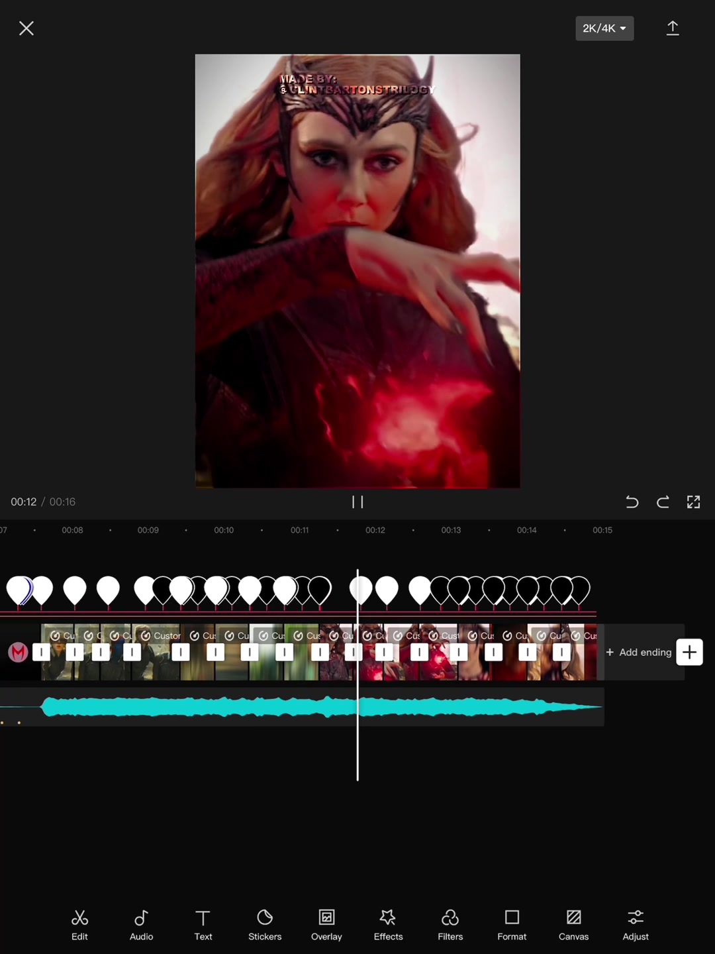
Task: Pause the video playback
Action: pyautogui.click(x=358, y=502)
